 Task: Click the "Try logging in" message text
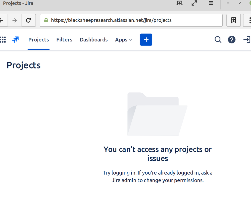pos(158,176)
